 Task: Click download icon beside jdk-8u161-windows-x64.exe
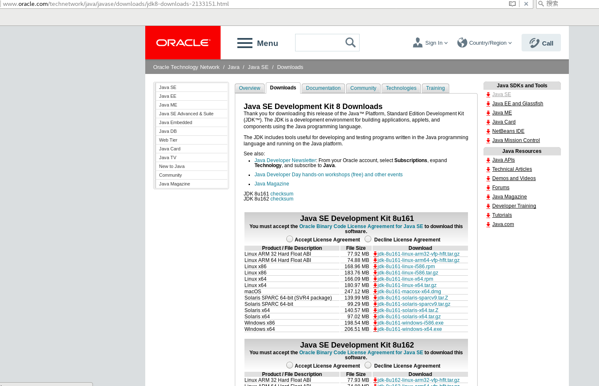point(375,329)
